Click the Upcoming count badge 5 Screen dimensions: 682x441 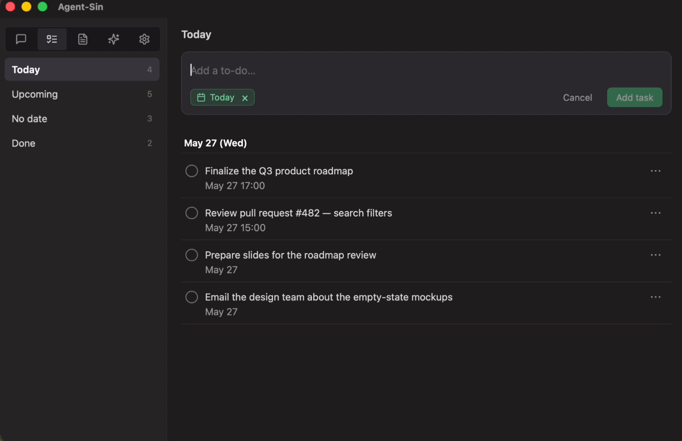[150, 94]
